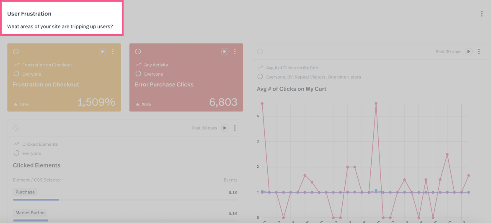This screenshot has height=223, width=491.
Task: Click the 6,803 value on Error Purchase Clicks
Action: pyautogui.click(x=223, y=102)
